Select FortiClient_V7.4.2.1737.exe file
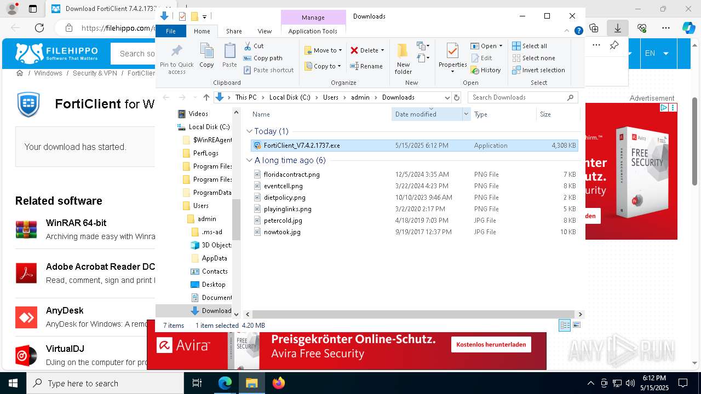This screenshot has height=394, width=701. [415, 146]
